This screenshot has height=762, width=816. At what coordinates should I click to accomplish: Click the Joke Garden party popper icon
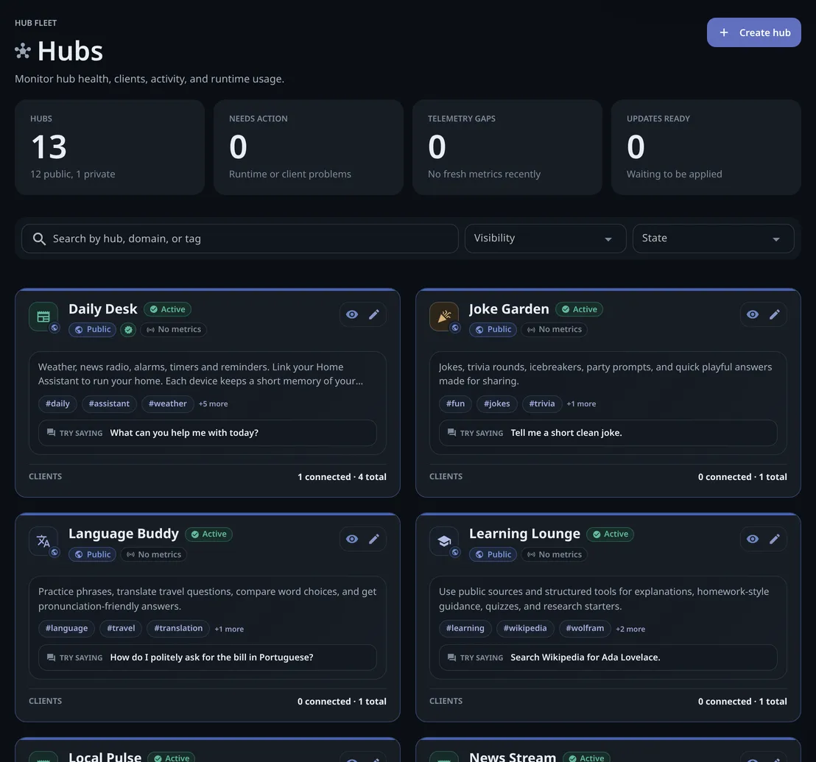click(x=444, y=317)
